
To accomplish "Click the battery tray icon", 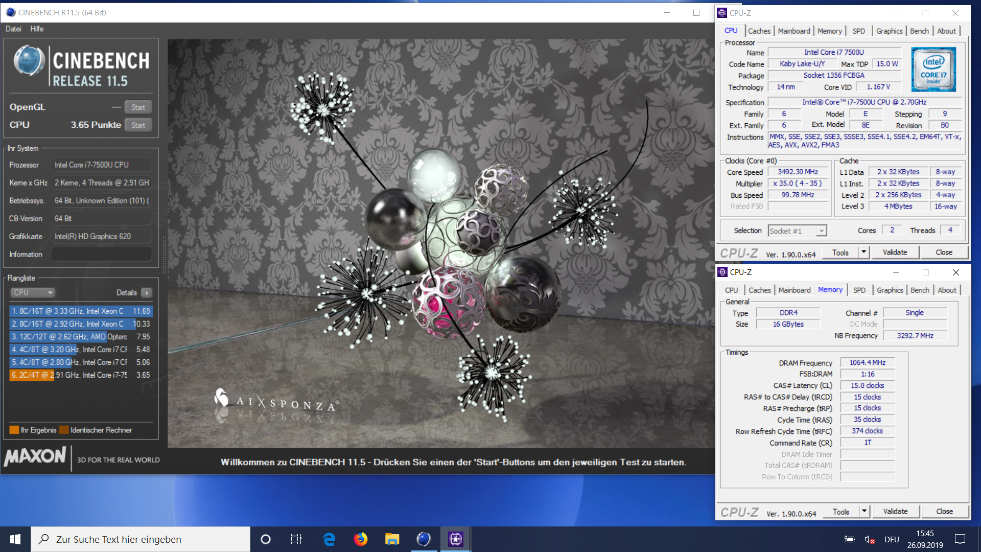I will coord(850,540).
